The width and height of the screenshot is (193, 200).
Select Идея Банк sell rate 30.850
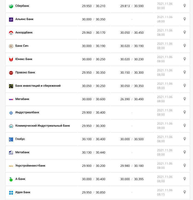[101, 192]
